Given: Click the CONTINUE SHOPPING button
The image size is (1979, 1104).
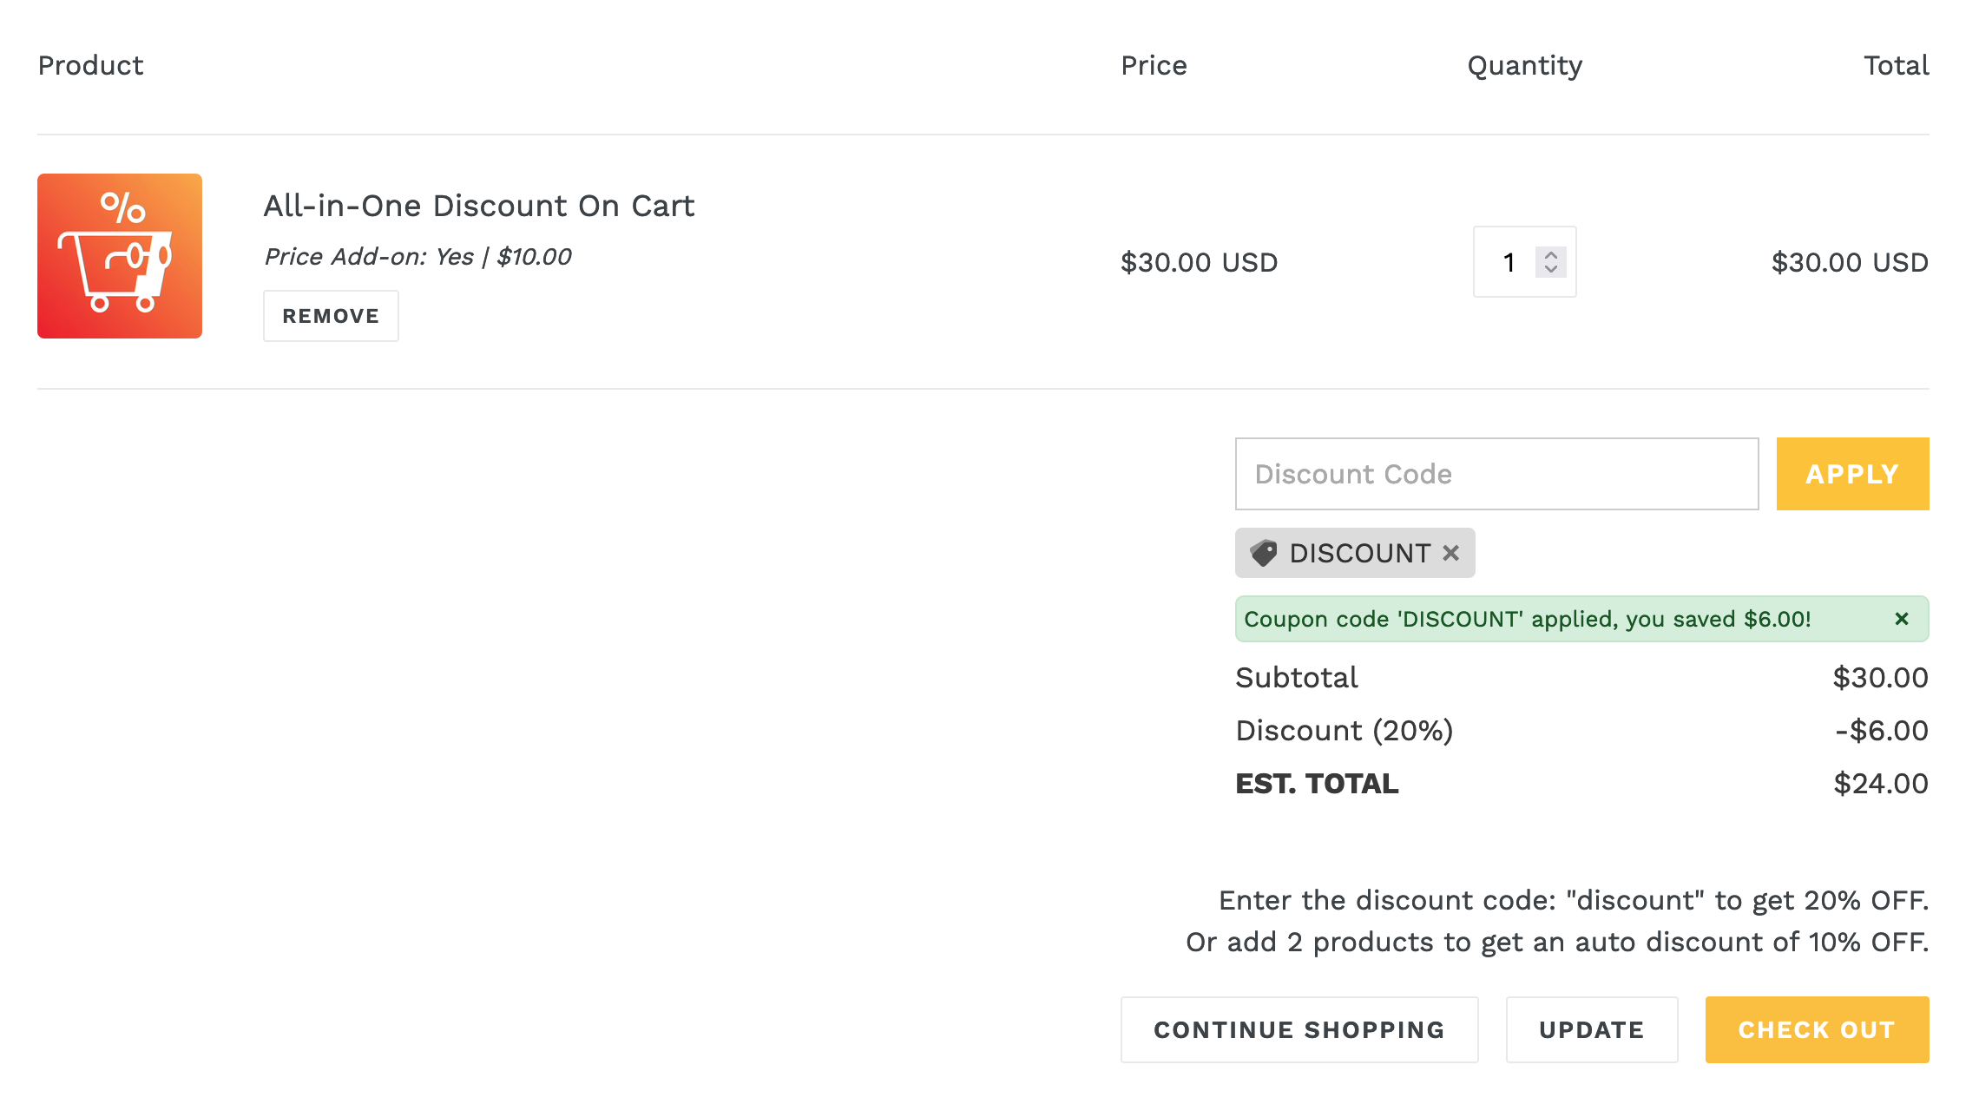Looking at the screenshot, I should (1299, 1029).
